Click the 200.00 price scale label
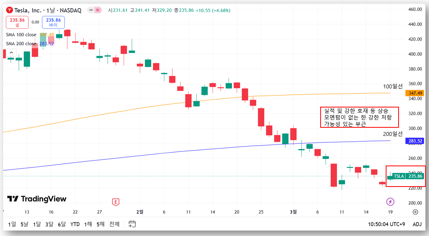This screenshot has width=429, height=236. point(415,203)
